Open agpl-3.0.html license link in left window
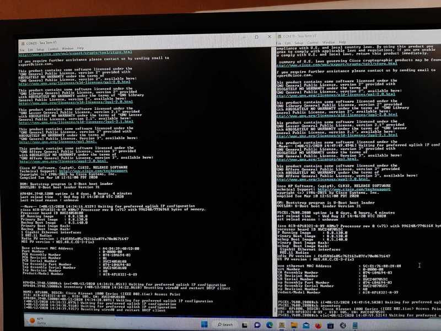 (63, 161)
